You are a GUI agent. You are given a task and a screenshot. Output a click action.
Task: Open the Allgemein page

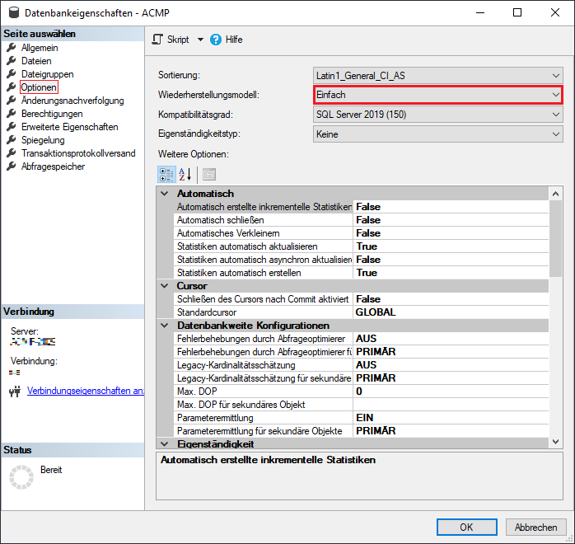click(x=40, y=48)
